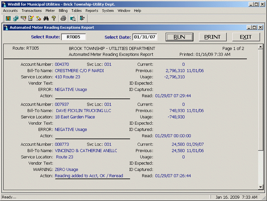Click the Route: RT005 header text

pos(26,48)
